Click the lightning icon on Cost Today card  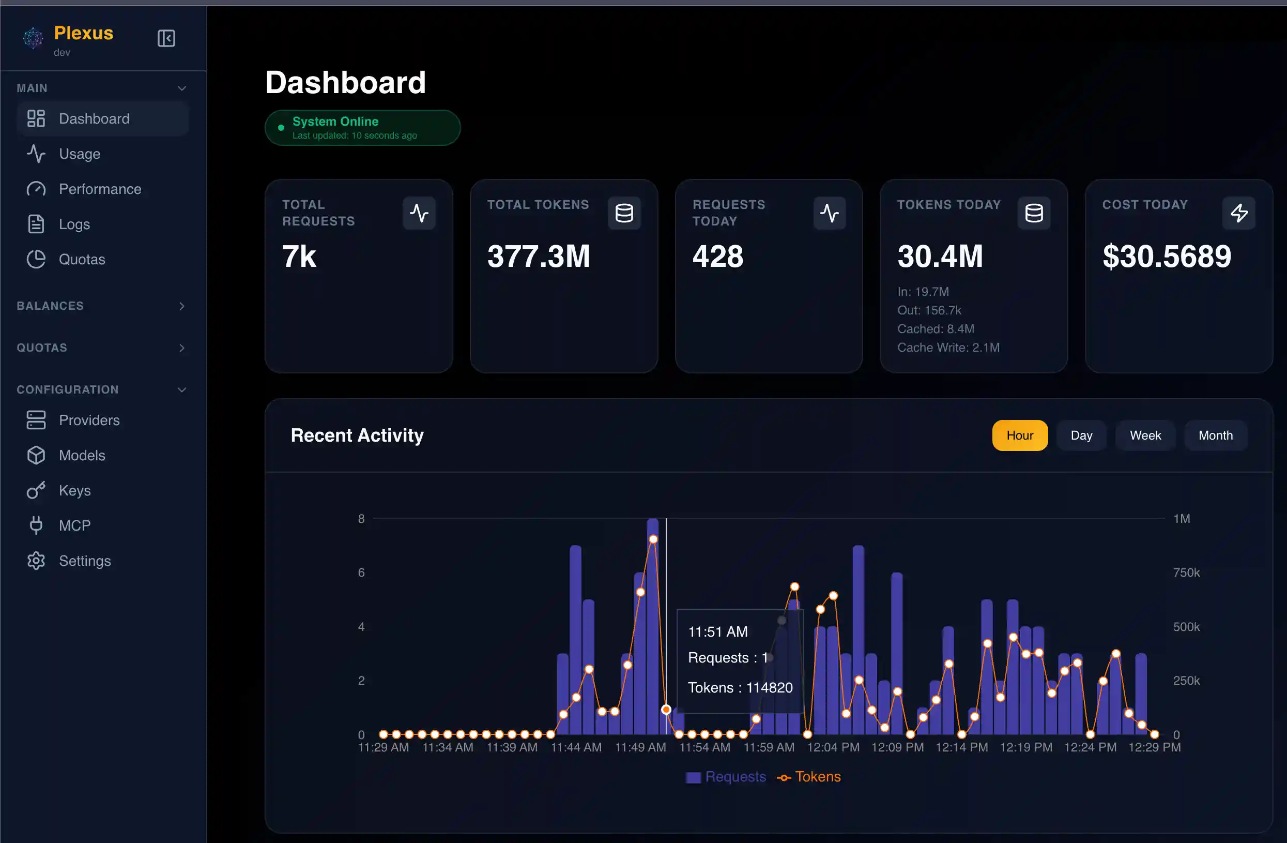(1239, 213)
